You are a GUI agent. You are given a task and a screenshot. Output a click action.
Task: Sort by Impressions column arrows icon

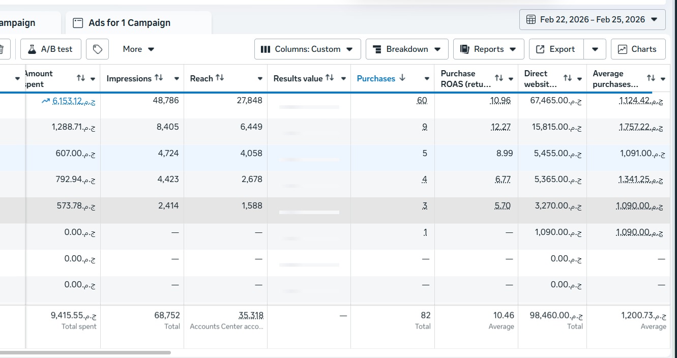pos(159,78)
